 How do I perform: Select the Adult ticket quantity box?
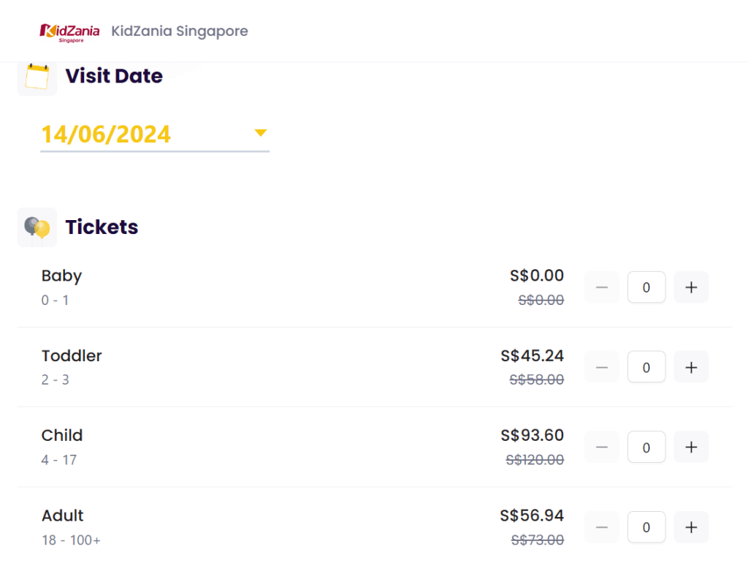coord(646,527)
